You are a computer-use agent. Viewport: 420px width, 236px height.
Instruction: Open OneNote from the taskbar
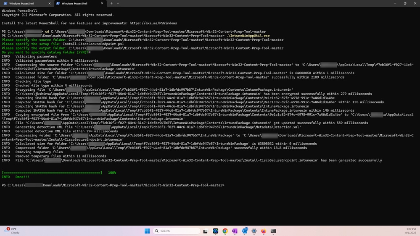pos(235,231)
